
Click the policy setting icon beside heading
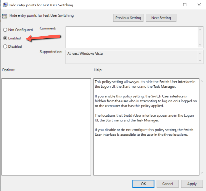[5, 16]
